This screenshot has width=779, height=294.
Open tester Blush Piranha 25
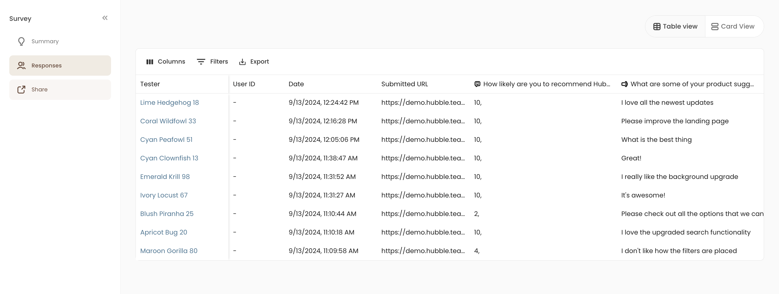tap(167, 214)
